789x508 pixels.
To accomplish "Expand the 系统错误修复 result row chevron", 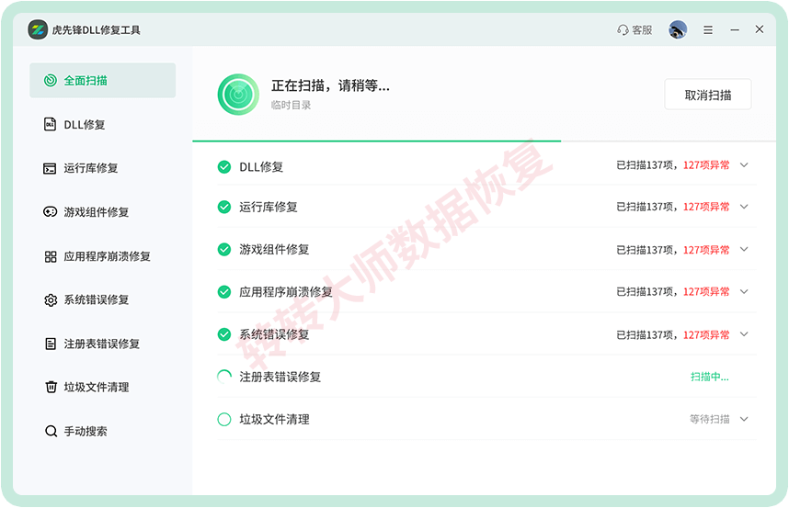I will pos(744,334).
